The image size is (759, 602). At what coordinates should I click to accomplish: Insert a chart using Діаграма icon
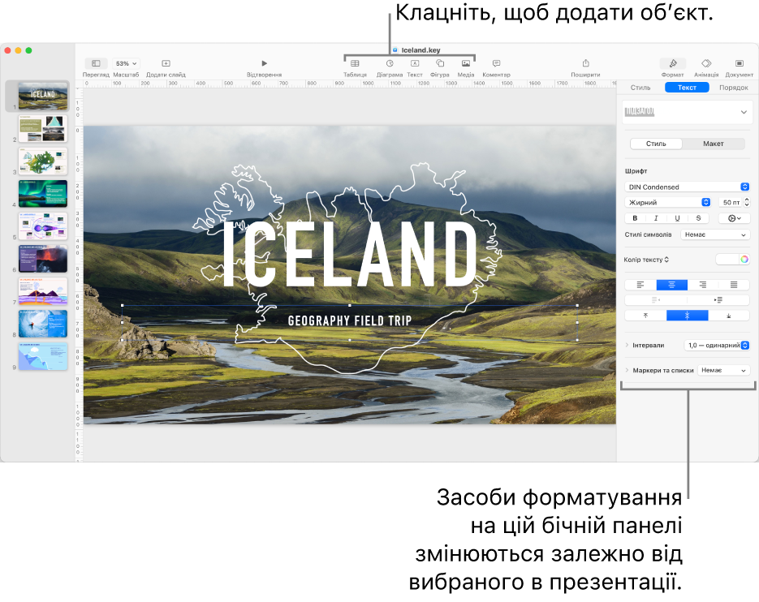(x=390, y=63)
